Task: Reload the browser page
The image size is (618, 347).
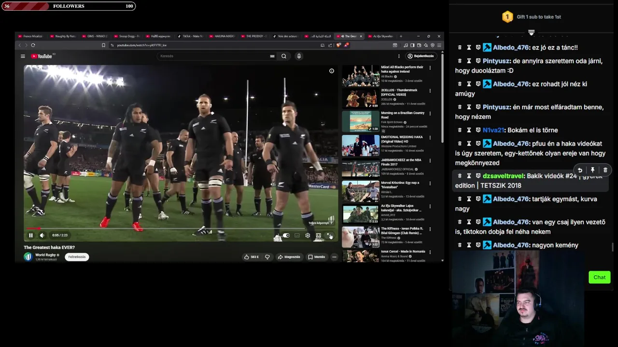Action: [x=33, y=45]
